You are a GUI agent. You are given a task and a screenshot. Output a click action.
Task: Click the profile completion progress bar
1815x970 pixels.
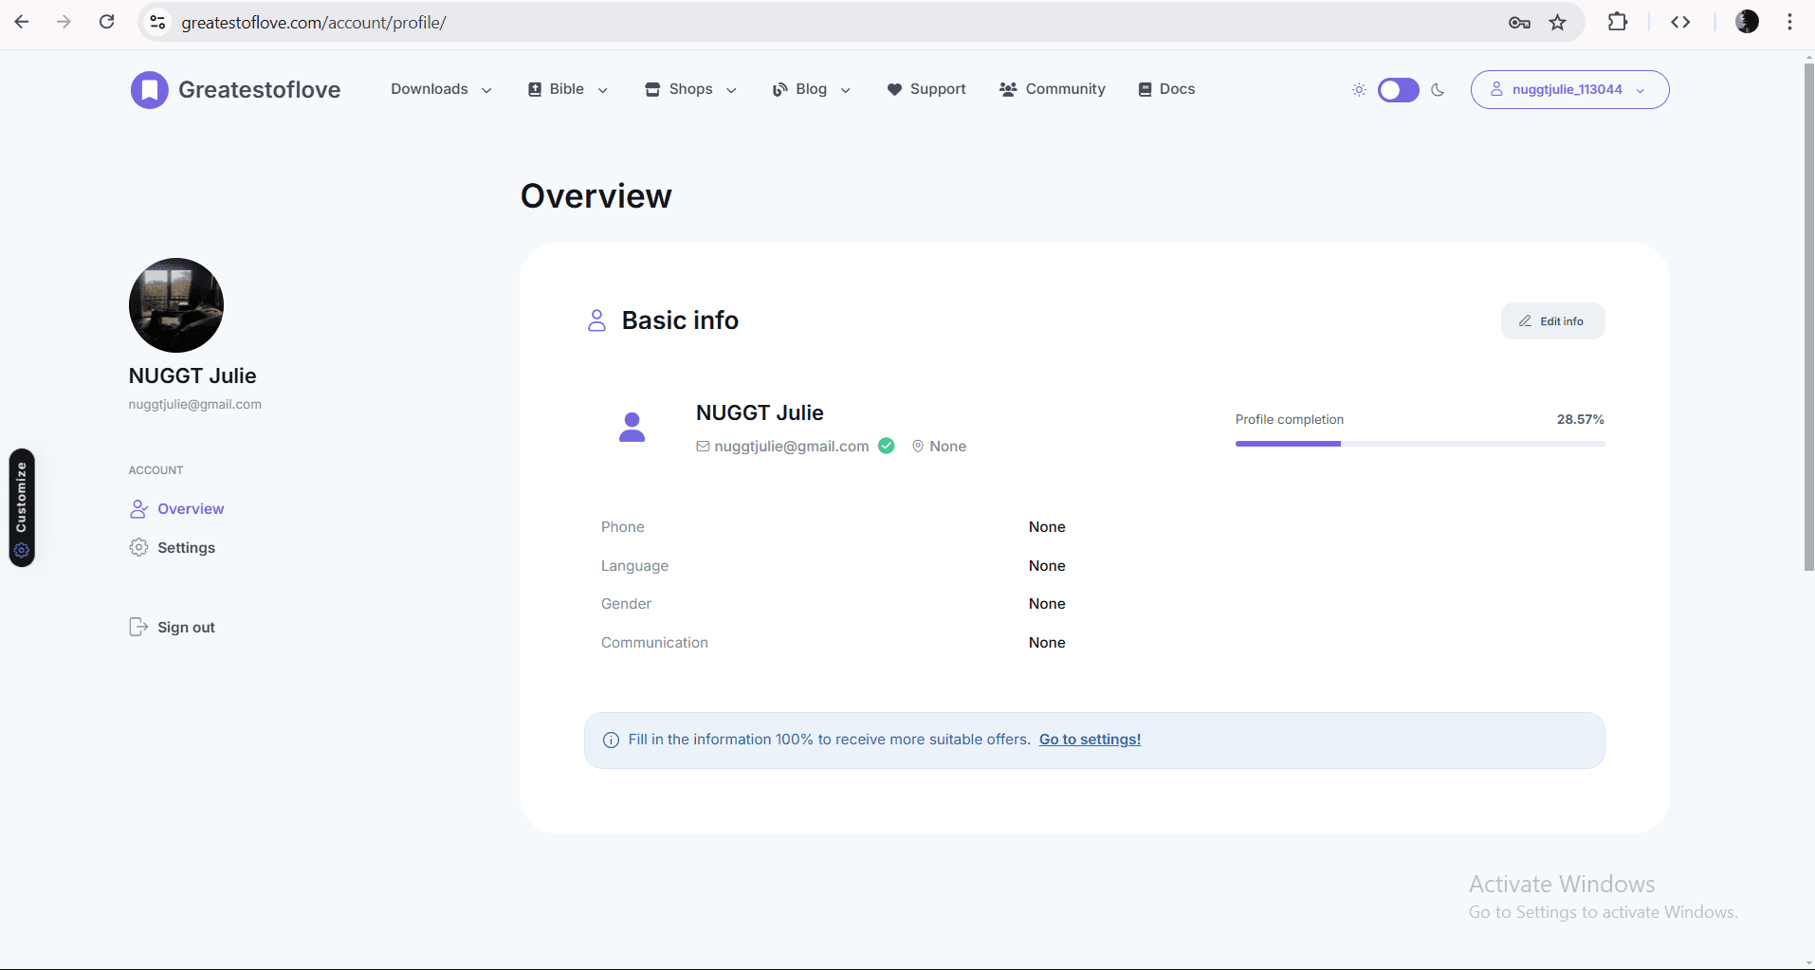[1420, 444]
